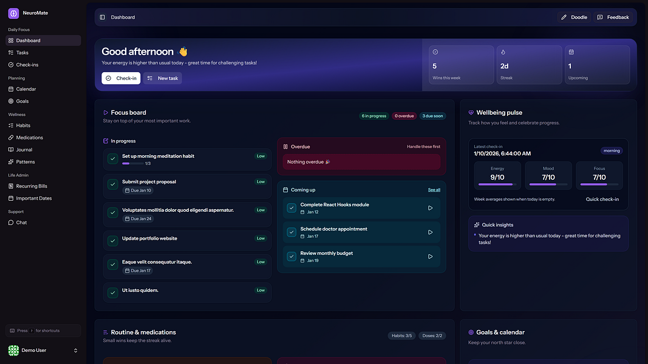Click the Wins this week checkmark icon
The height and width of the screenshot is (364, 648).
tap(435, 52)
